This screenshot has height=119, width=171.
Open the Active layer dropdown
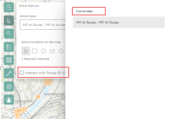(43, 25)
